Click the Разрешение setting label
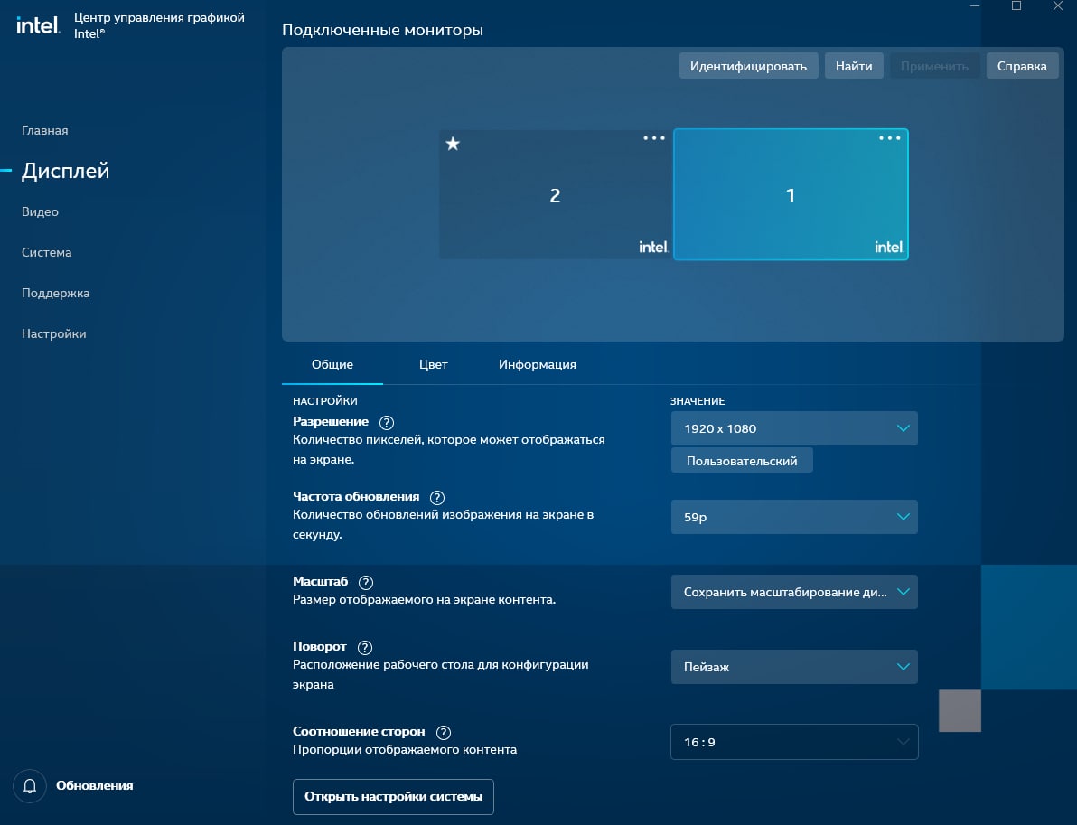1077x825 pixels. click(331, 422)
